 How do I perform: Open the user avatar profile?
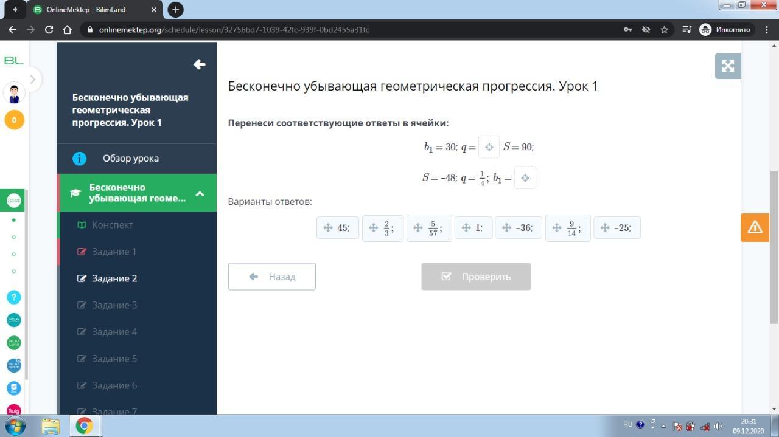pos(14,94)
